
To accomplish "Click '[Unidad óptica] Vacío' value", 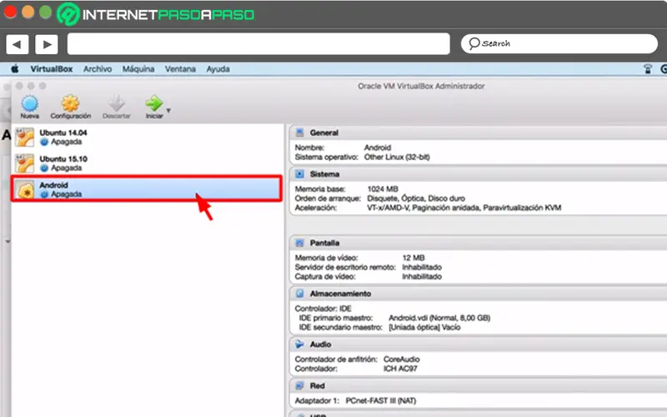I will pos(424,327).
